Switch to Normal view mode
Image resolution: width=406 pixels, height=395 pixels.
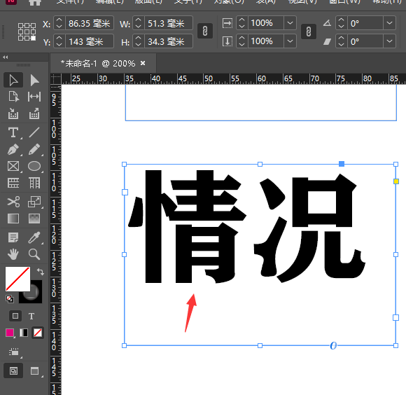13,371
